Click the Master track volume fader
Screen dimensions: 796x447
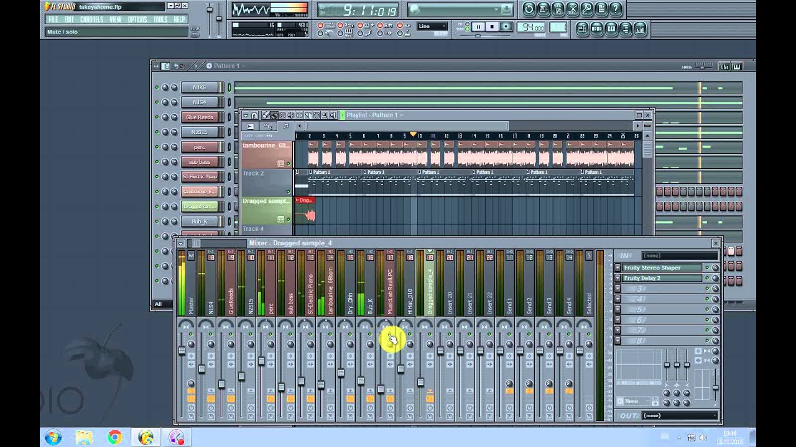click(182, 351)
